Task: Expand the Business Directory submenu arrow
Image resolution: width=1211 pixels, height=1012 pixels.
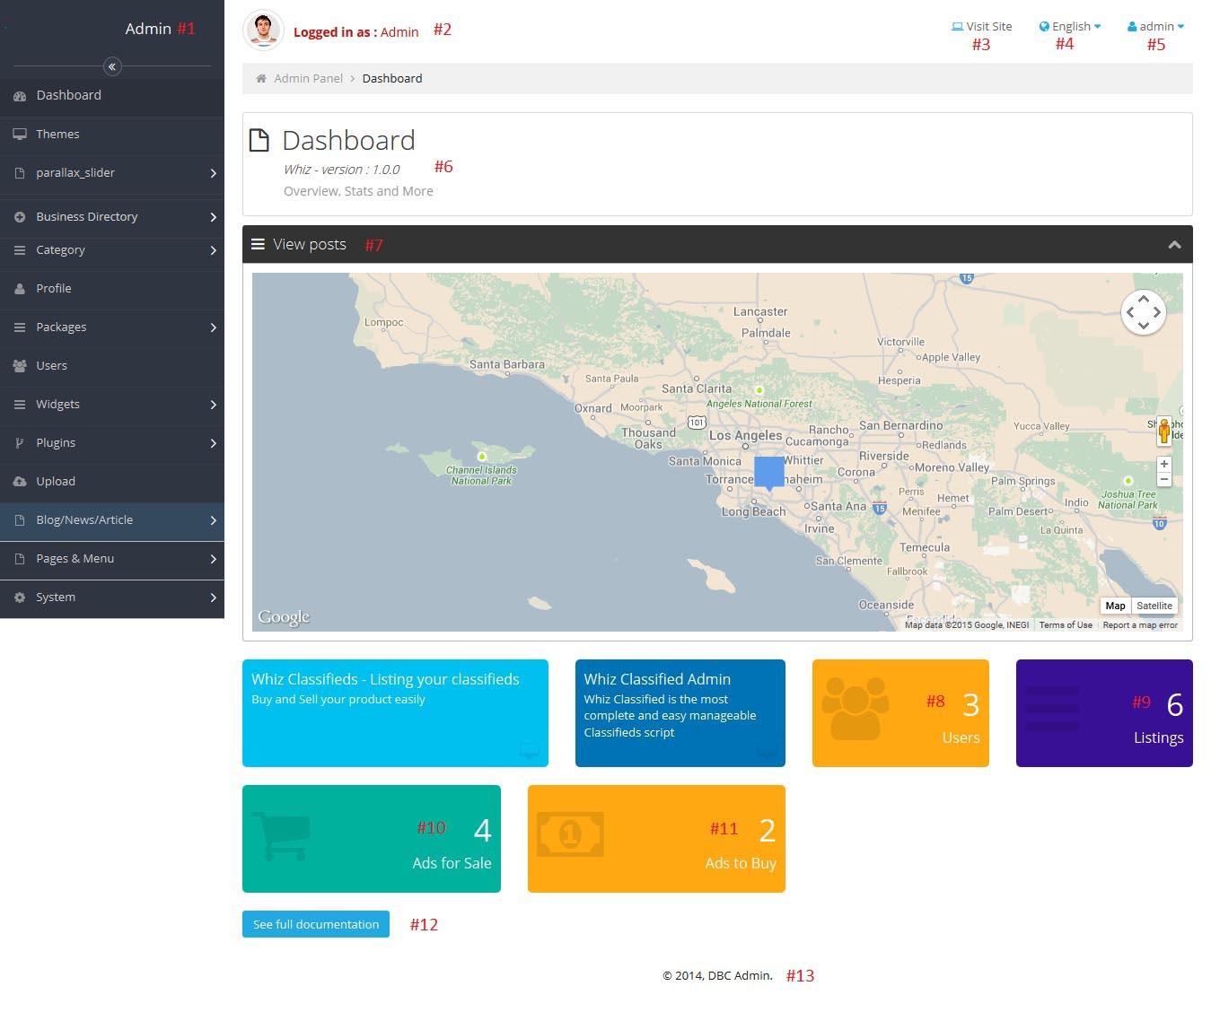Action: point(214,217)
